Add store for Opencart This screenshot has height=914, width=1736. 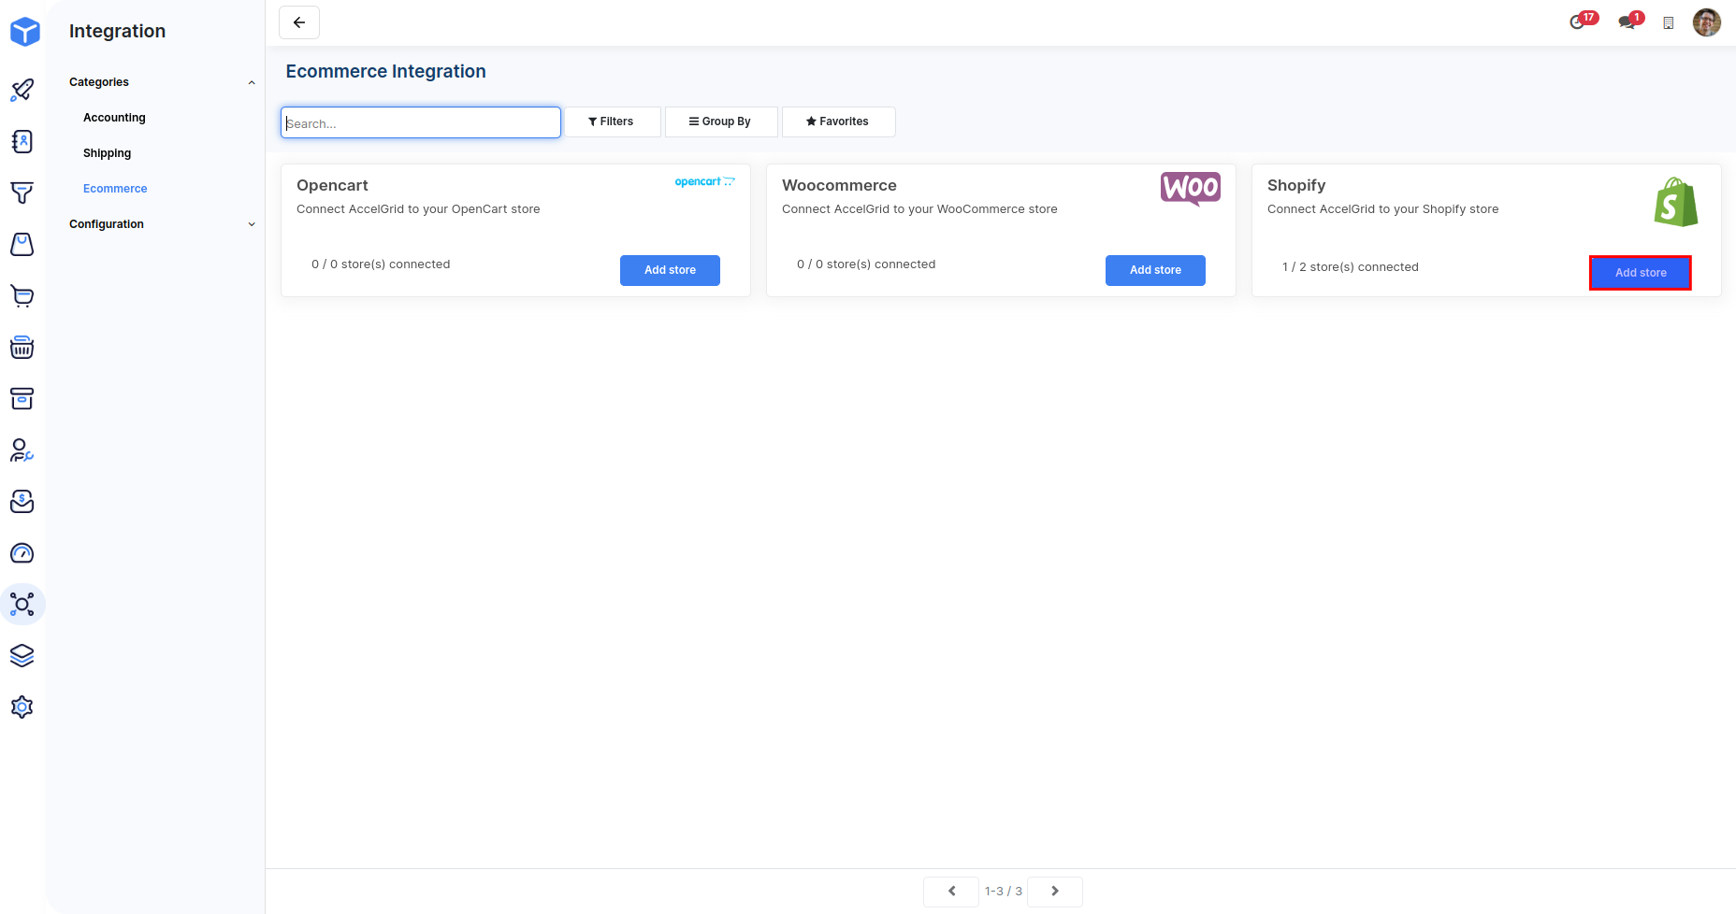[x=670, y=270]
